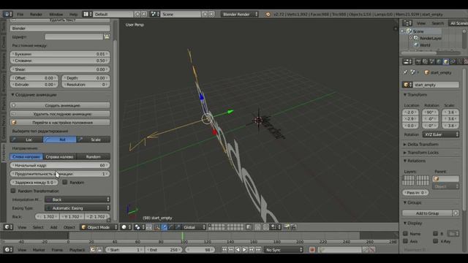Open the No Sync dropdown in timeline

(284, 250)
